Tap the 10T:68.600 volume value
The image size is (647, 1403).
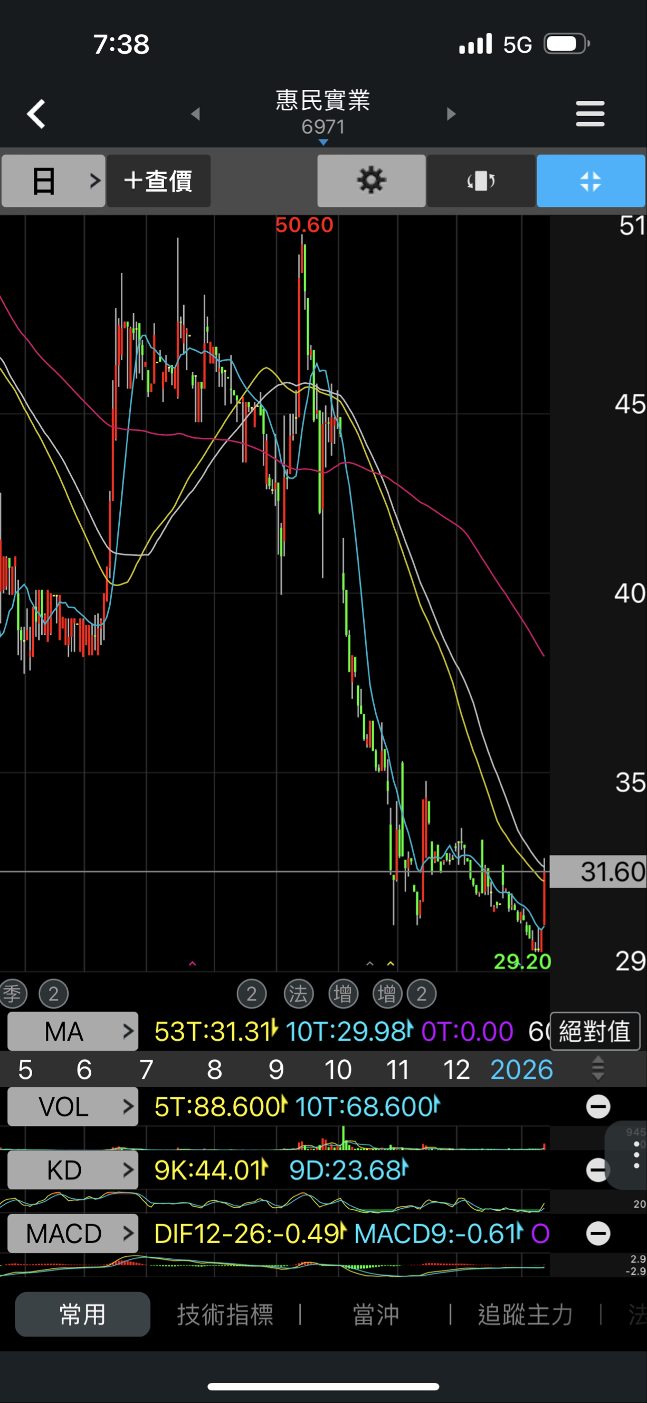click(367, 1106)
